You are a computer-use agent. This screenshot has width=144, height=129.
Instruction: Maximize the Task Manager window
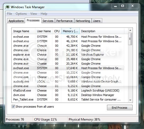pyautogui.click(x=123, y=6)
